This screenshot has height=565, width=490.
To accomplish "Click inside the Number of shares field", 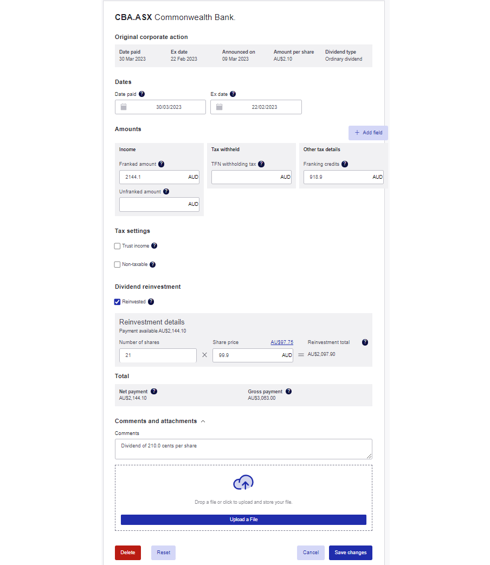I will coord(157,355).
